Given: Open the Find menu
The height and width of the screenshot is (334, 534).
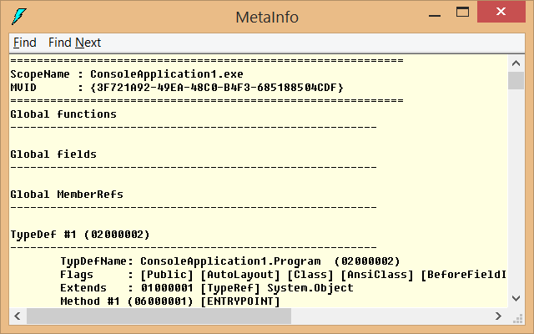Looking at the screenshot, I should click(x=24, y=43).
